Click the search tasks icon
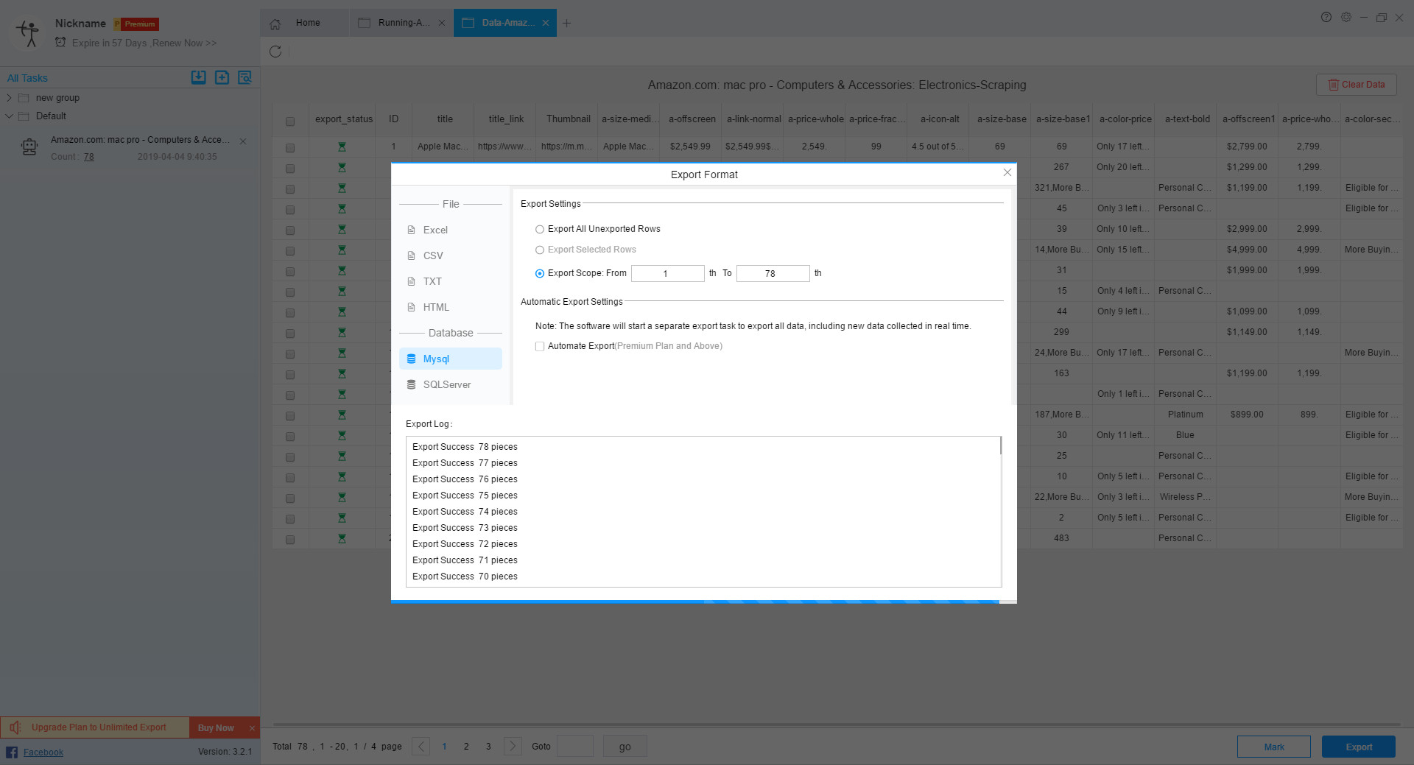The image size is (1414, 765). pos(245,77)
